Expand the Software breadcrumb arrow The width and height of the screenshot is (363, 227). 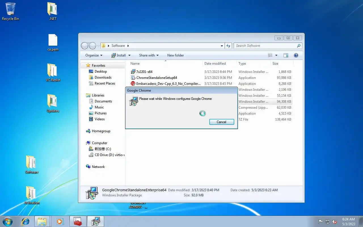pyautogui.click(x=128, y=46)
